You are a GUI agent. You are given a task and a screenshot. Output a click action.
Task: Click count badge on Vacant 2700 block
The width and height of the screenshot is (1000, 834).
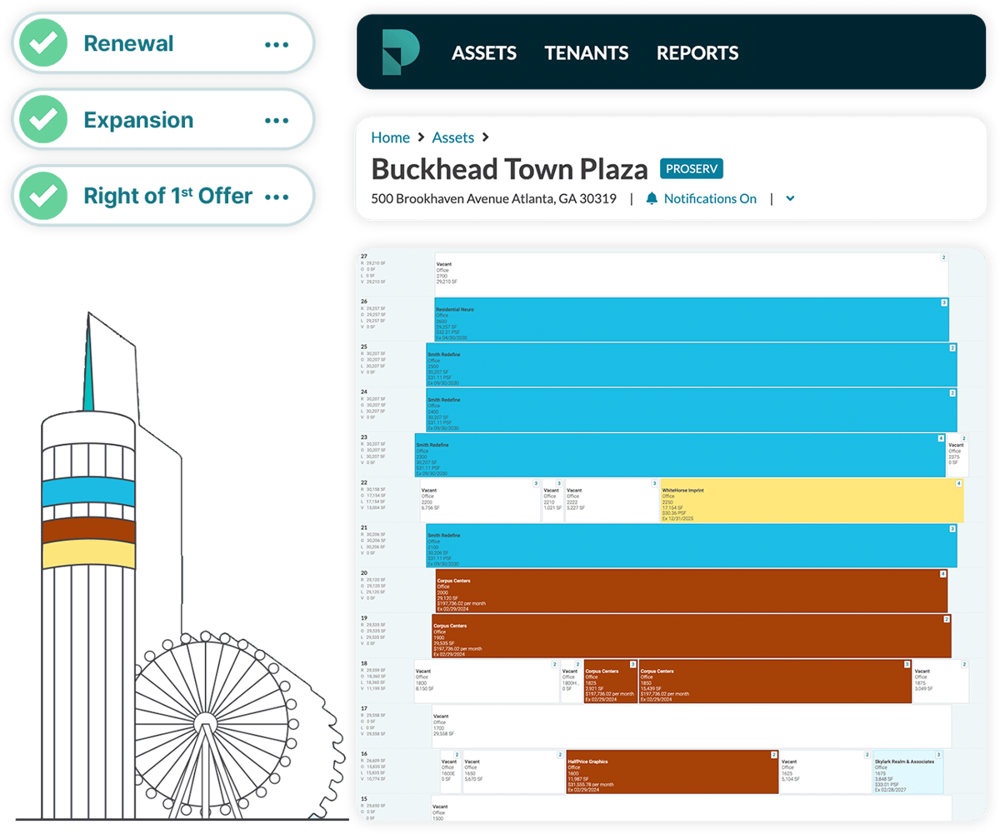(x=944, y=257)
